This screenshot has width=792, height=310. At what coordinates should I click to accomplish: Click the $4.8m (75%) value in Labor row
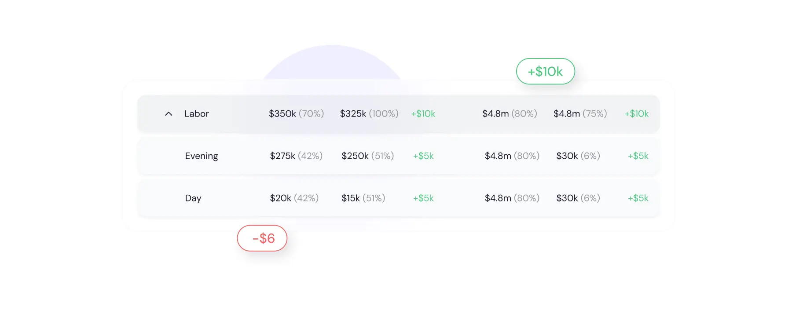[579, 113]
